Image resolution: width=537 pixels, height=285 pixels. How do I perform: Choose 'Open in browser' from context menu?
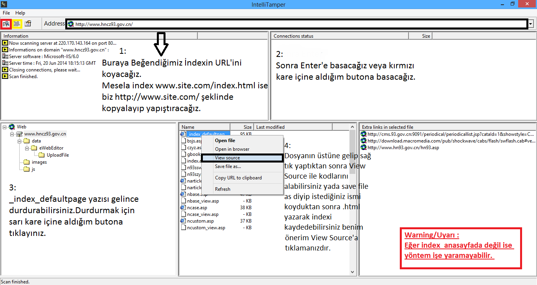pos(242,149)
